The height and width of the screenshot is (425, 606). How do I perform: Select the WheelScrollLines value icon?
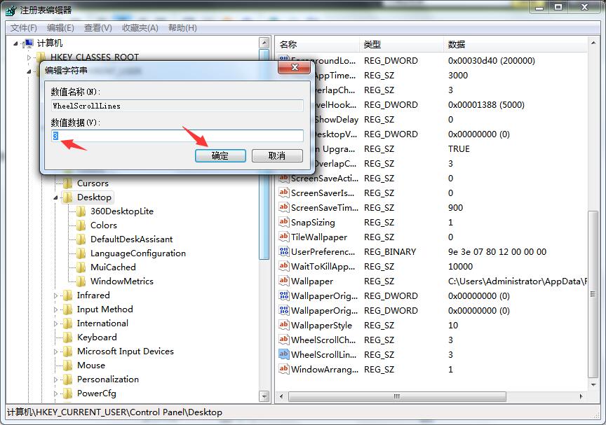pos(284,354)
